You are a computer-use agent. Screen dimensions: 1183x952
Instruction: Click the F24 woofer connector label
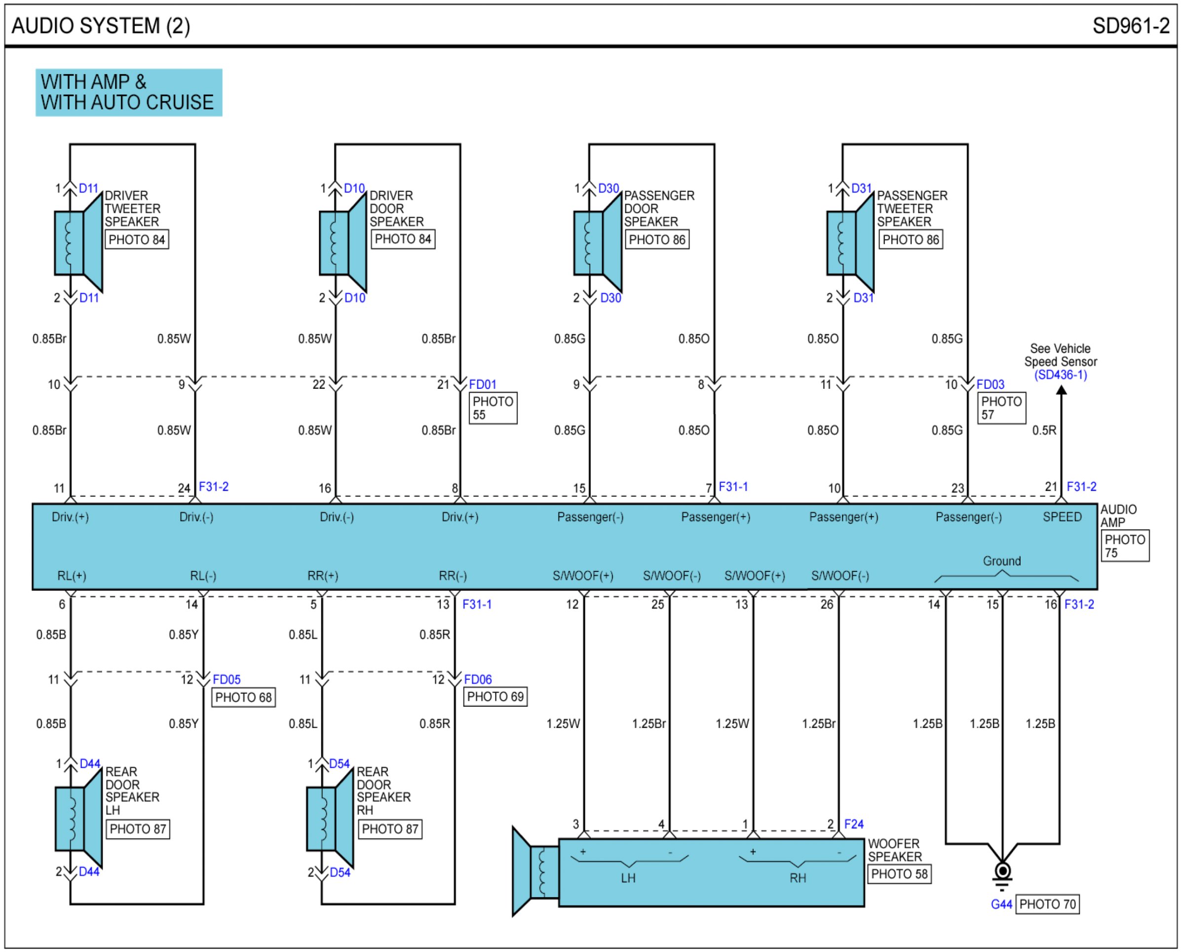(x=854, y=824)
